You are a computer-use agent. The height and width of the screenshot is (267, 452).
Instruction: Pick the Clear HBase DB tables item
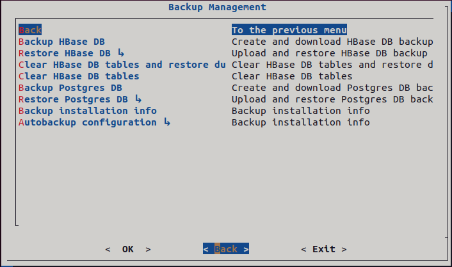click(x=79, y=76)
